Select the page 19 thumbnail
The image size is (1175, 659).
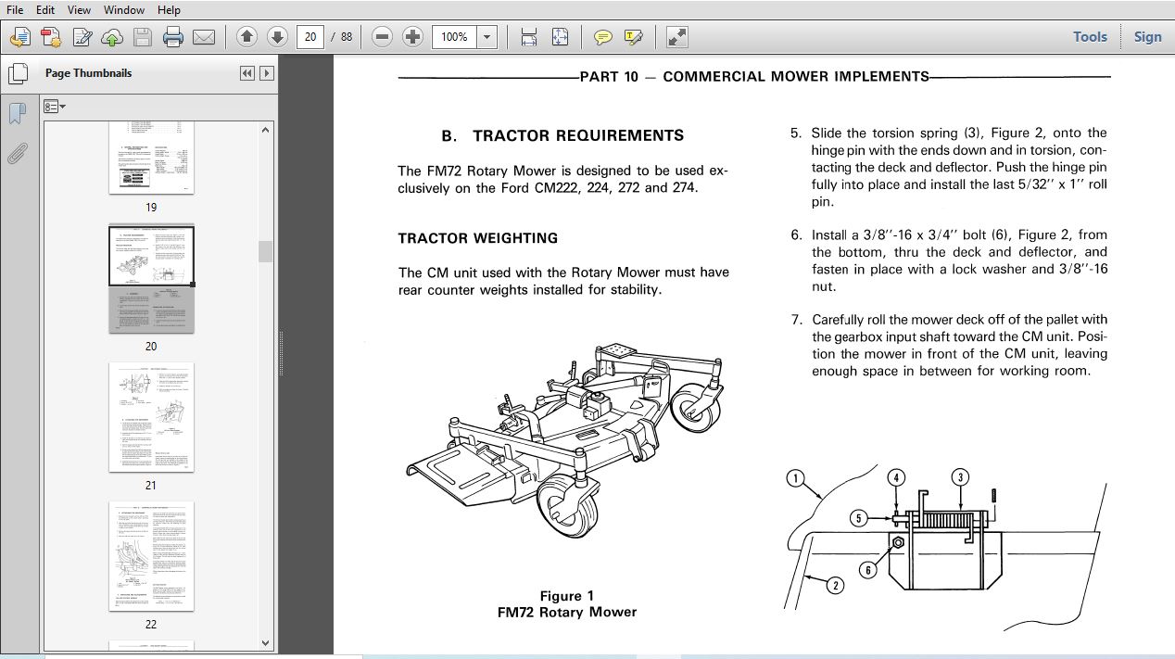tap(151, 158)
